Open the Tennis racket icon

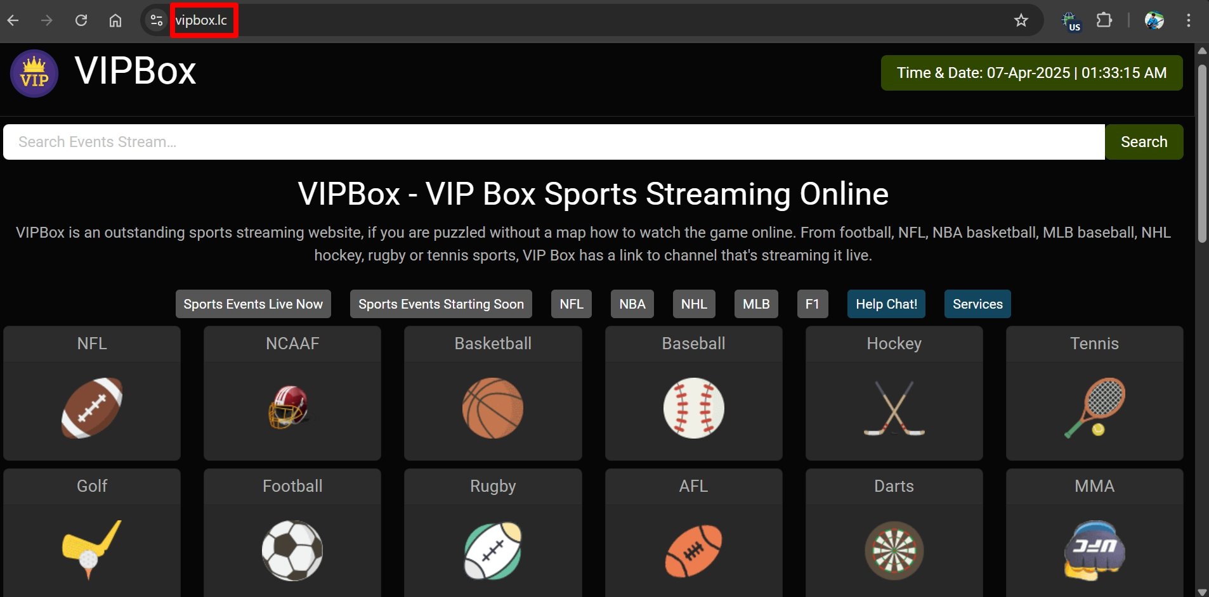(1095, 408)
